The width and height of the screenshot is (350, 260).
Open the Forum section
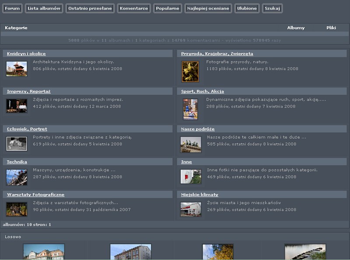tap(12, 8)
